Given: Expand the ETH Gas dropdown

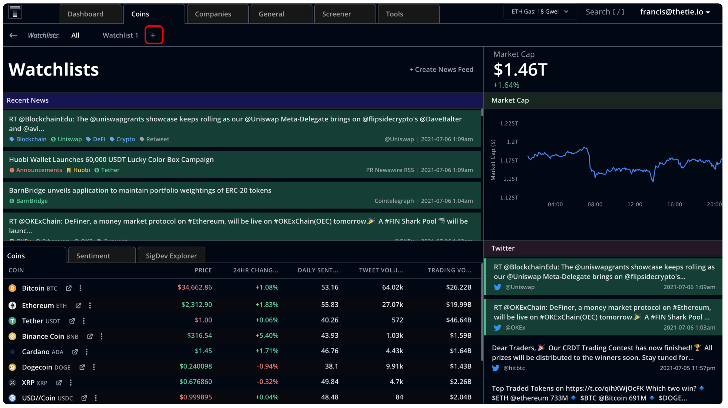Looking at the screenshot, I should [540, 12].
